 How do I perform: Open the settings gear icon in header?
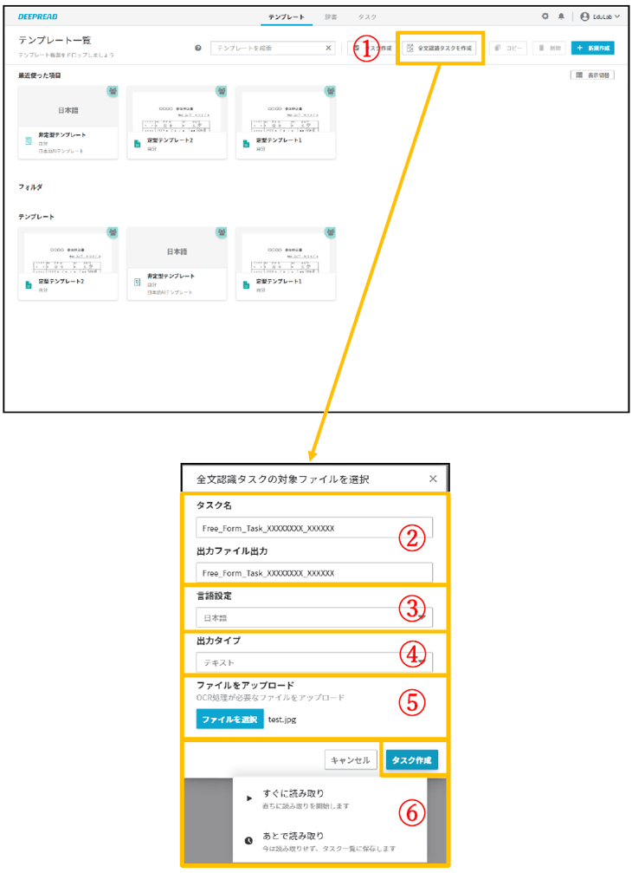coord(545,16)
